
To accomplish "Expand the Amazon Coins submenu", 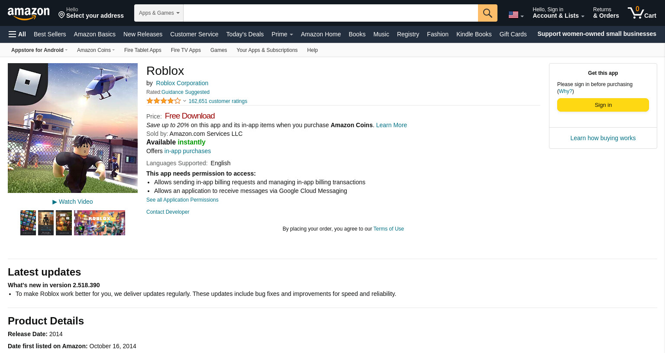I will pos(96,50).
